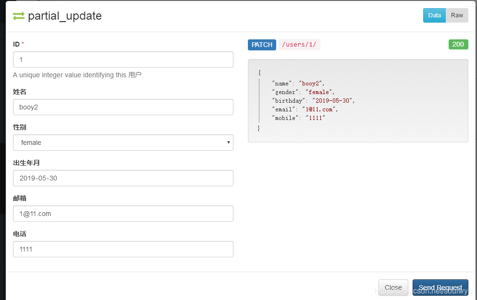The image size is (477, 300).
Task: Click the partial_update dialog title
Action: click(x=65, y=16)
